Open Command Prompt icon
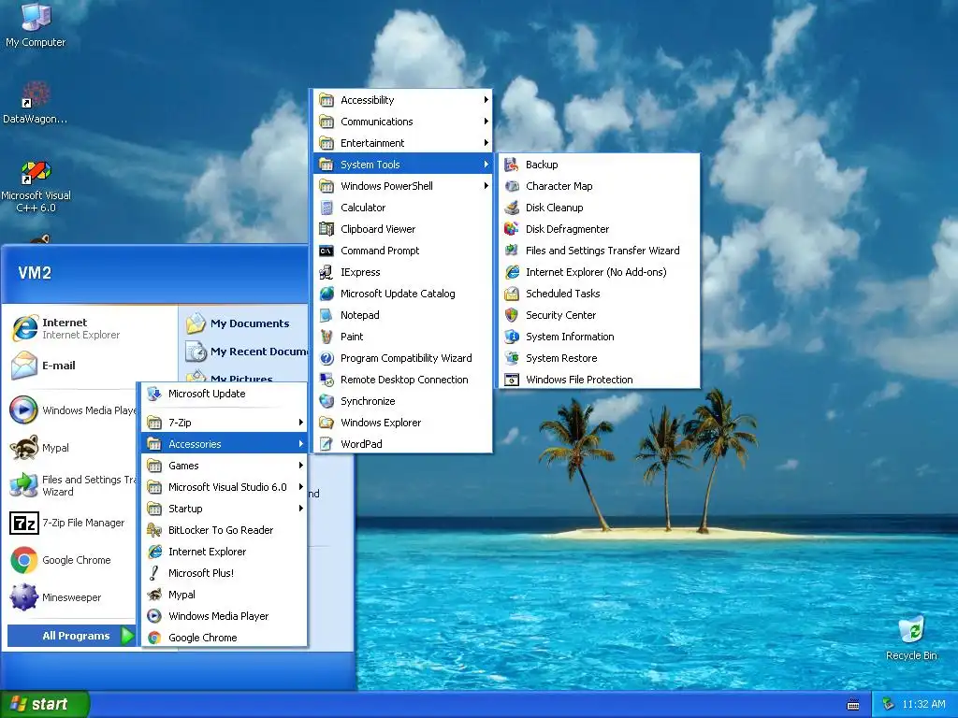Viewport: 958px width, 718px height. click(327, 251)
